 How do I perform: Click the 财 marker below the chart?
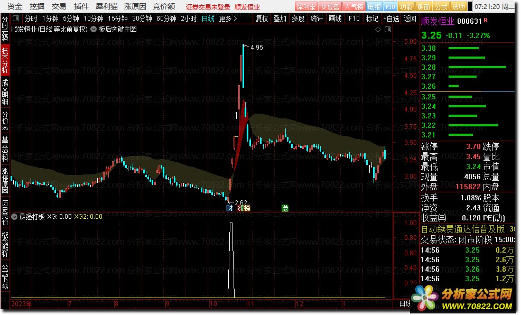(x=229, y=208)
